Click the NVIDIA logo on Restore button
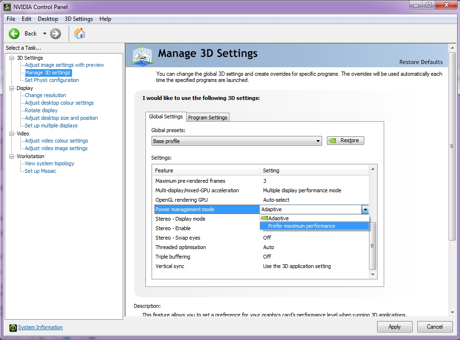The width and height of the screenshot is (460, 340). coord(332,141)
